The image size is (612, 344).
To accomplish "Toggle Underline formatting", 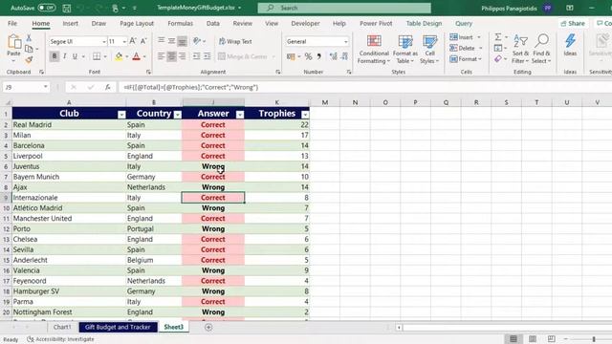I will pyautogui.click(x=75, y=56).
